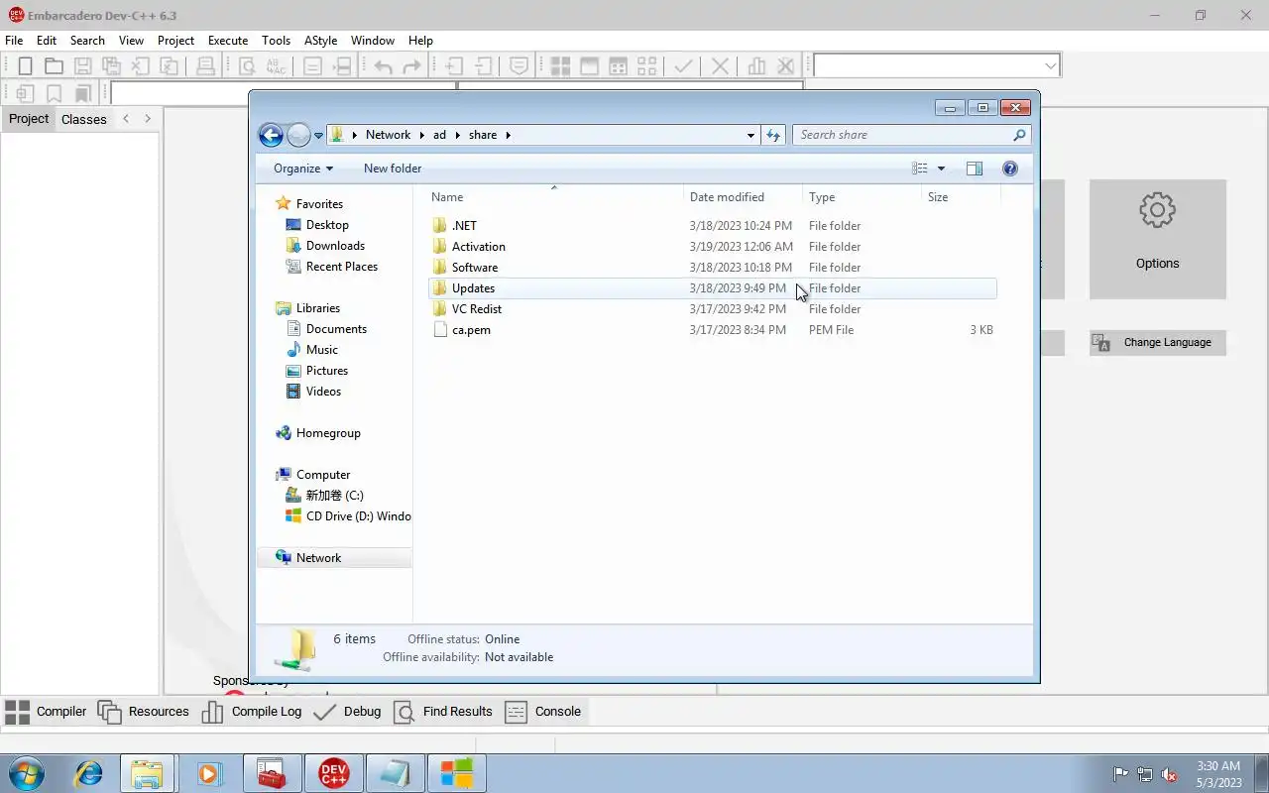Screen dimensions: 1269x793
Task: Switch to the Find Results tab
Action: pos(444,712)
